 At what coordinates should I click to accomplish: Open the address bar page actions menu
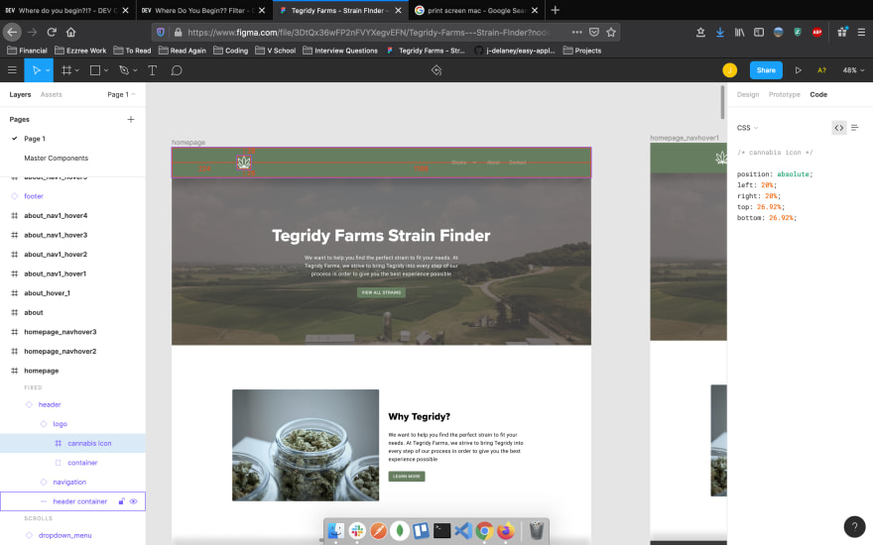(576, 33)
